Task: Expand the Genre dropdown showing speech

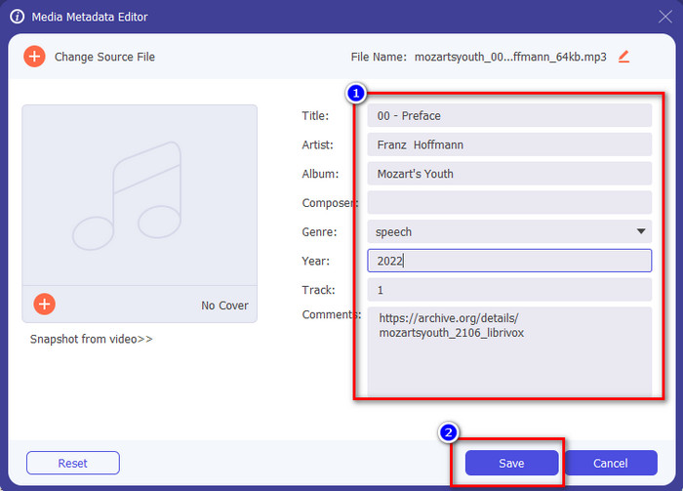Action: [641, 232]
